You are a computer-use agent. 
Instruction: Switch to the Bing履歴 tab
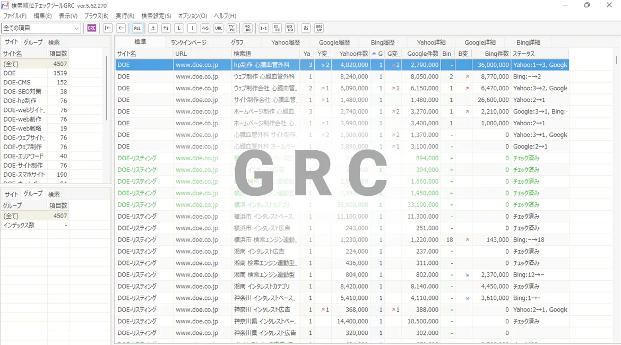[383, 42]
